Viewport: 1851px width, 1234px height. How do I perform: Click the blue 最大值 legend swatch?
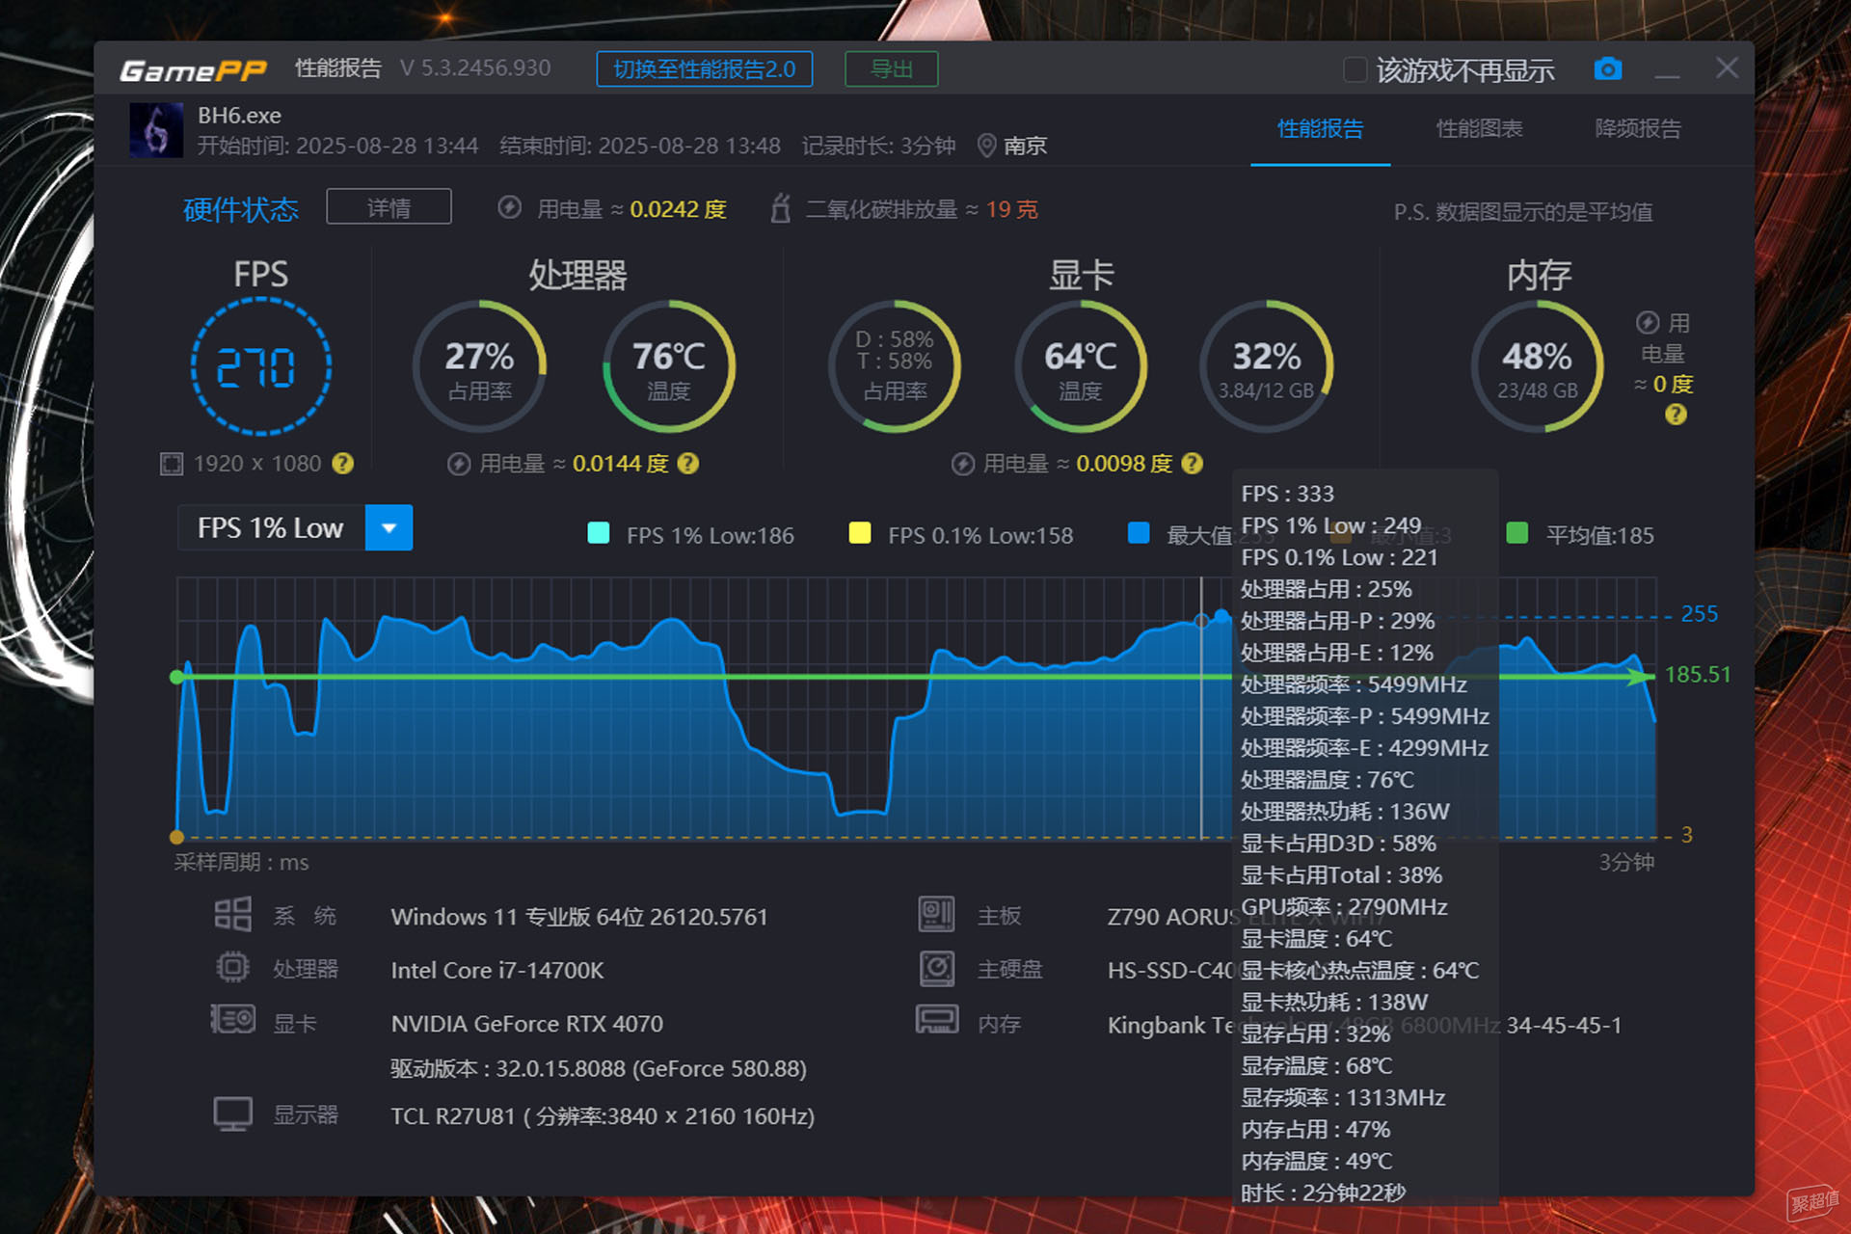tap(1139, 533)
